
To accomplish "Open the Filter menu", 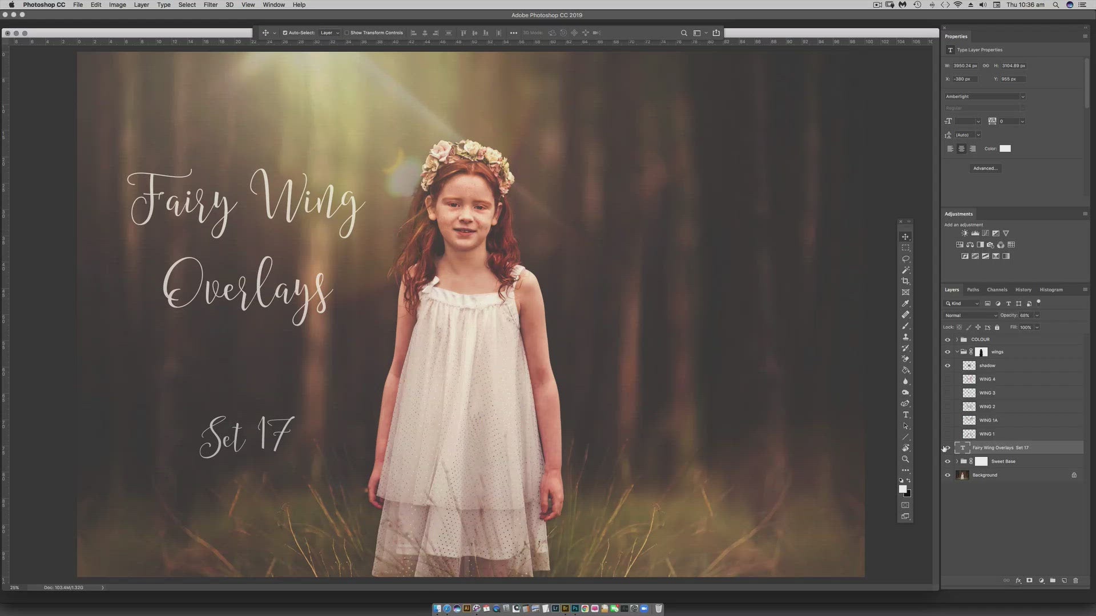I will [x=210, y=5].
